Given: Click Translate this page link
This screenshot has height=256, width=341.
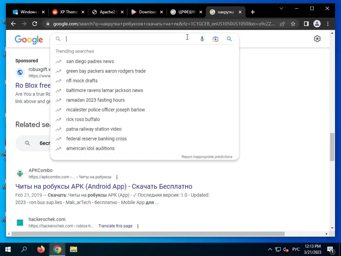Looking at the screenshot, I should [x=115, y=226].
